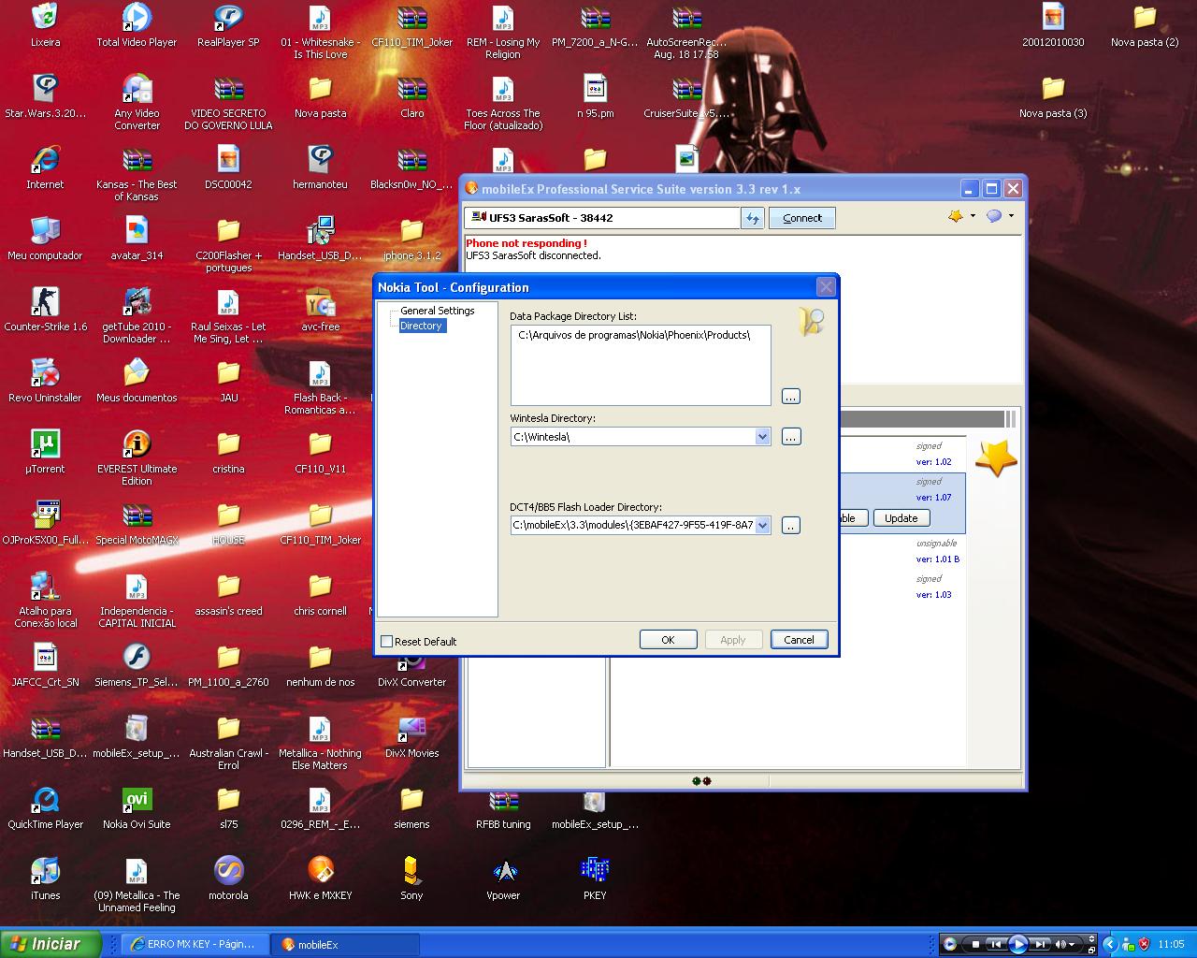Select Nova pasta (2) folder icon
Screen dimensions: 1197x958
[x=1145, y=27]
